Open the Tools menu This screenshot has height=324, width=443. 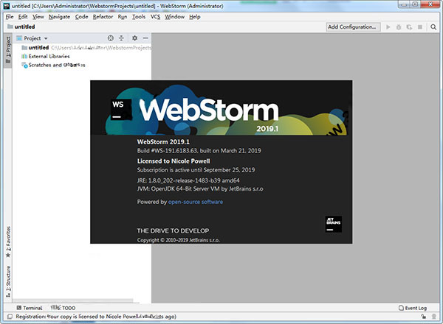(x=139, y=17)
